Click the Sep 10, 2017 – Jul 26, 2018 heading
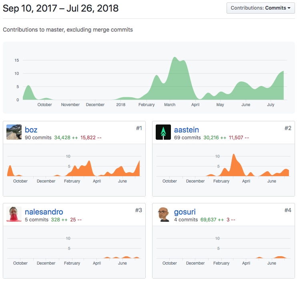Viewport: 297px width, 281px height. (x=60, y=8)
